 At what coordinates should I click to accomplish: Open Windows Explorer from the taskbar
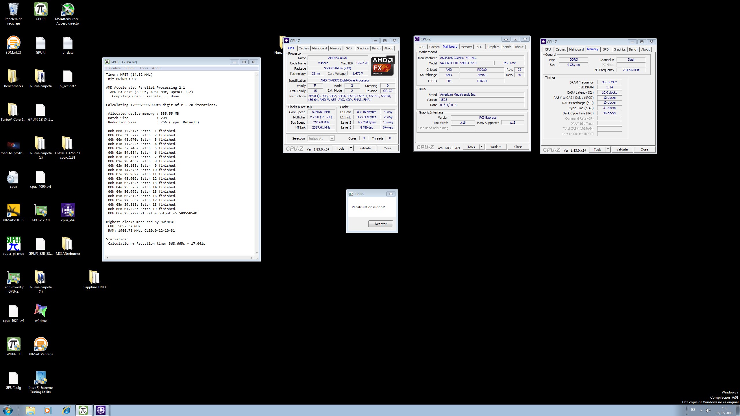coord(30,410)
